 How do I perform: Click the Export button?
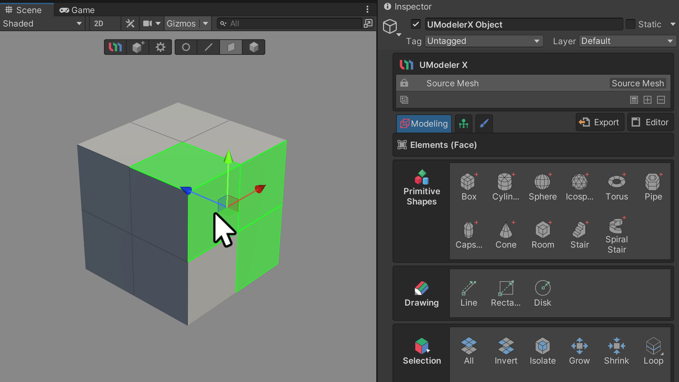pyautogui.click(x=599, y=122)
